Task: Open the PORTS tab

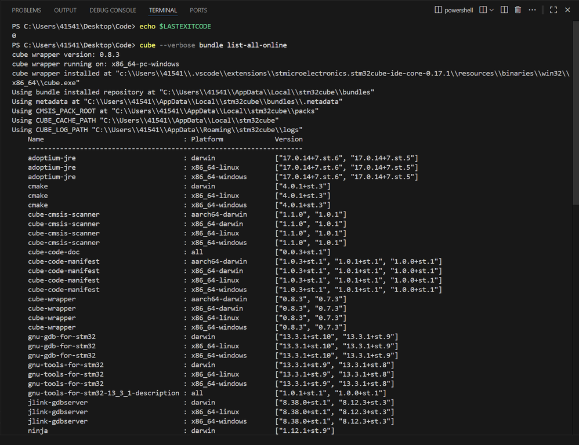Action: [x=198, y=10]
